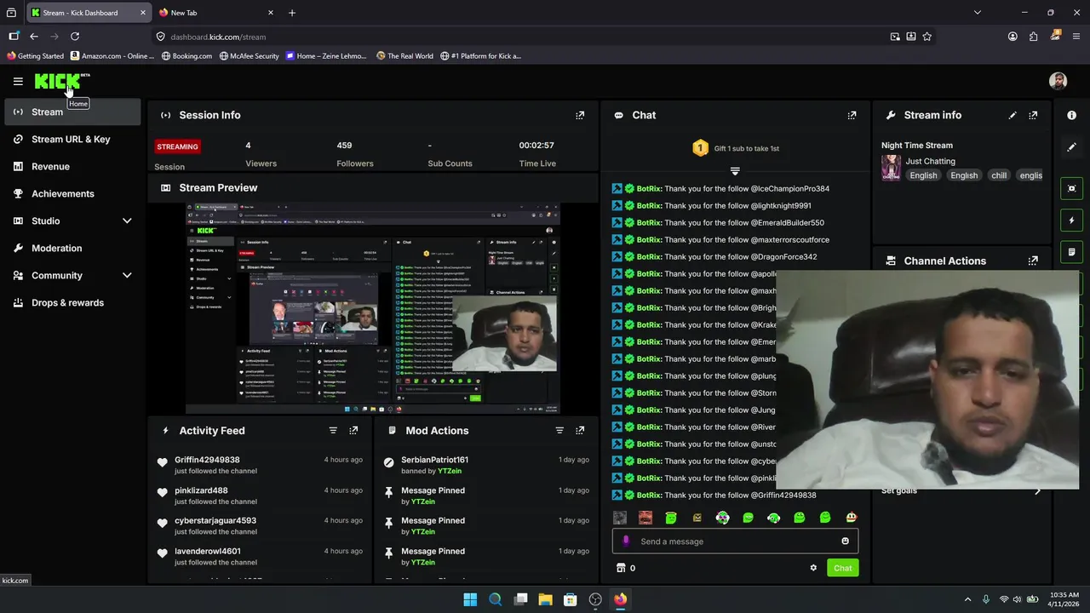Image resolution: width=1090 pixels, height=613 pixels.
Task: Insert the red-hat smiley emote at row end
Action: tap(851, 518)
